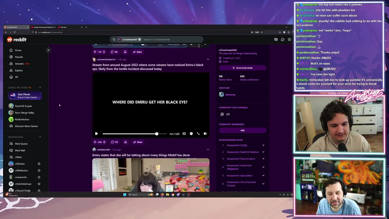The height and width of the screenshot is (219, 389).
Task: Open the u/ILoveCalculus314 profile link
Action: click(106, 59)
